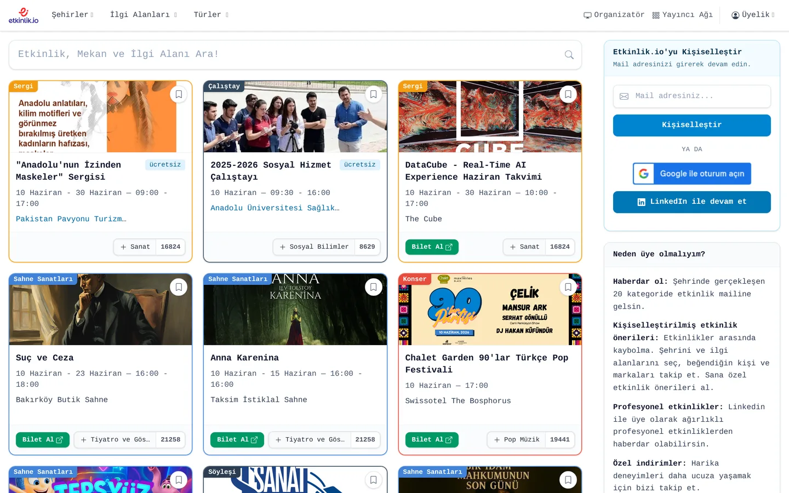Screen dimensions: 789x493
Task: Follow Tiyatro category on Suç ve Ceza card
Action: tap(115, 440)
